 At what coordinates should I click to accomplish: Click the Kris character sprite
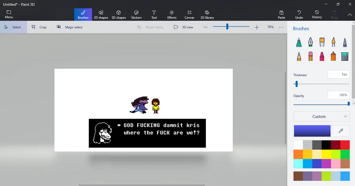pos(155,106)
